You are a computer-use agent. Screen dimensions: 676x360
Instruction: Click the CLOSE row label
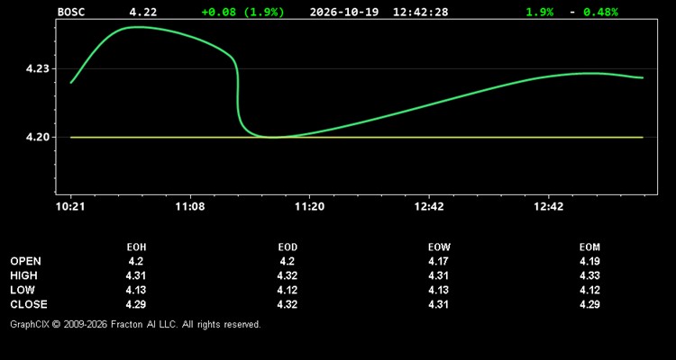click(x=29, y=304)
